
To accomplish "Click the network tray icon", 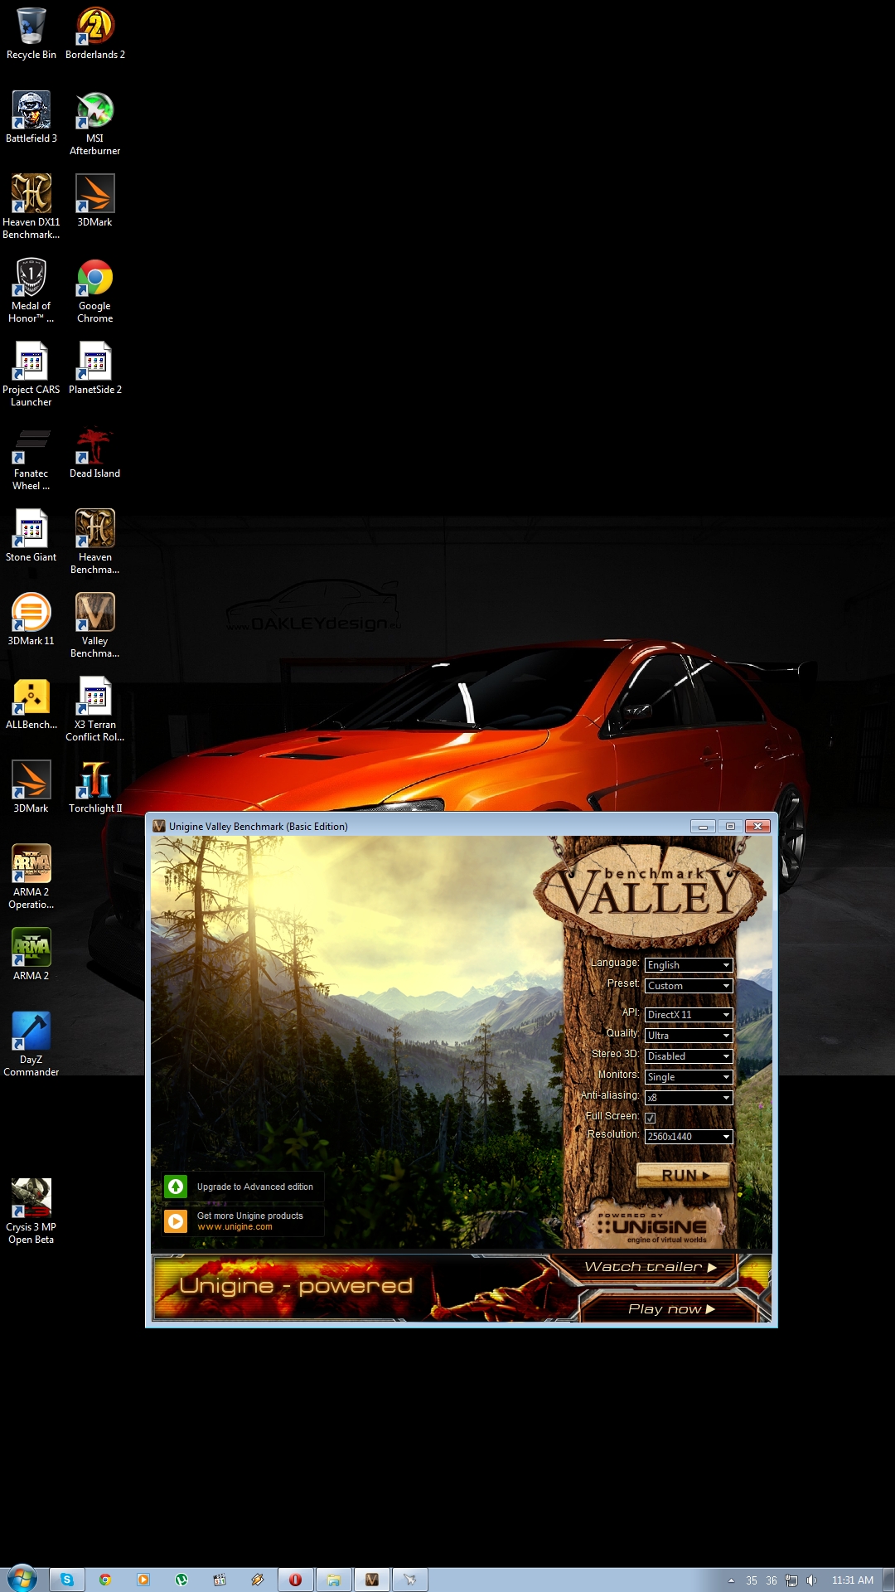I will click(791, 1580).
